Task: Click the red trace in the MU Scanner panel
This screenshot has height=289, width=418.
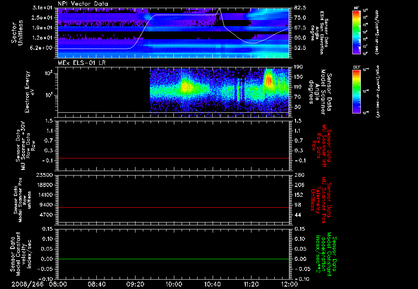Action: pos(173,158)
